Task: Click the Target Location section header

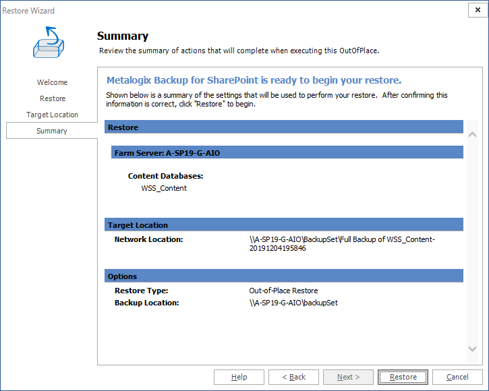Action: 284,224
